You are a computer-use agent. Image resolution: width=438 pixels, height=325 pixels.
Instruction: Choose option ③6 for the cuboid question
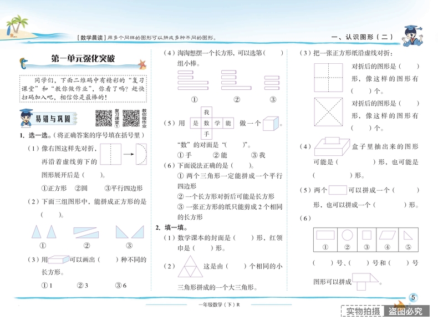pyautogui.click(x=121, y=285)
